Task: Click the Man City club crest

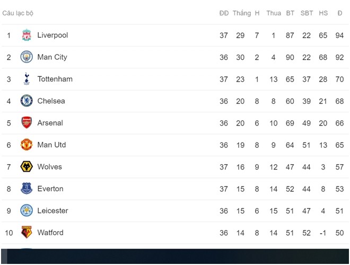Action: click(27, 57)
